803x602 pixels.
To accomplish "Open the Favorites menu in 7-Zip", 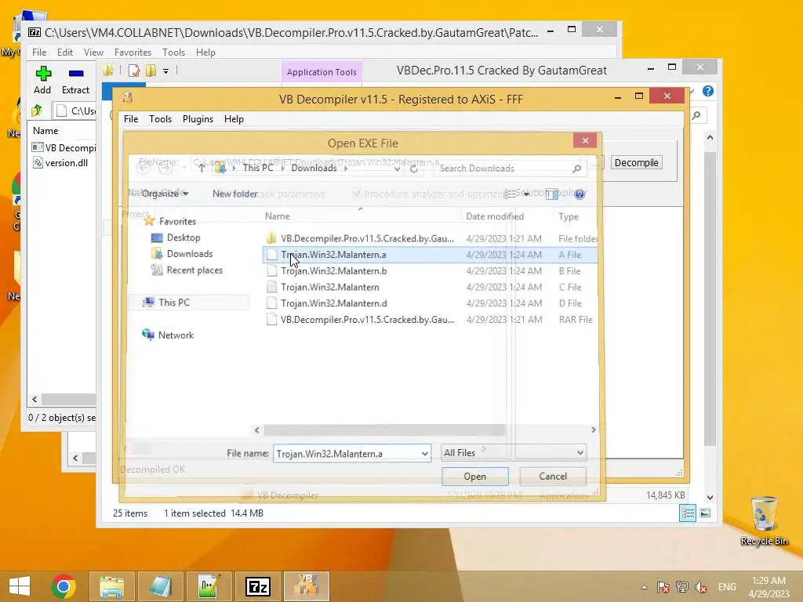I will [x=133, y=53].
